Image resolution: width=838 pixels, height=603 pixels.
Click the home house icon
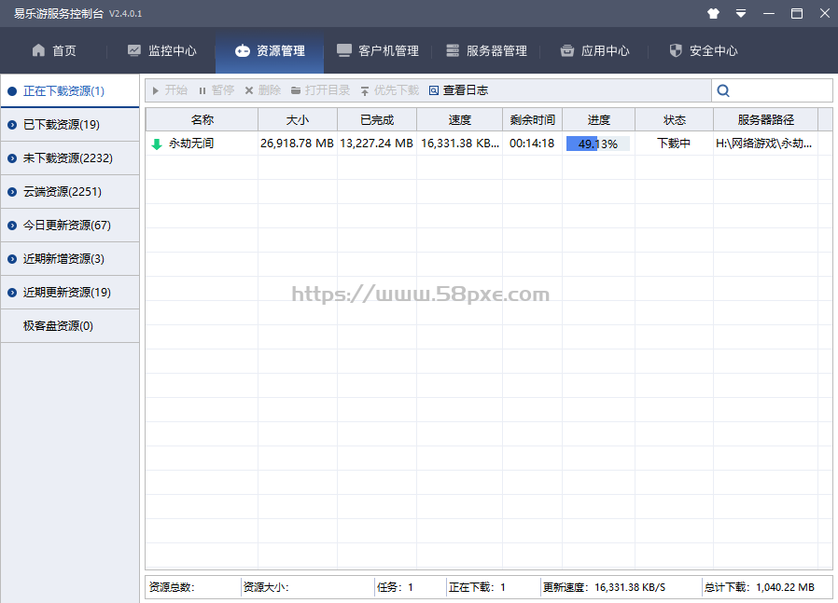point(38,50)
